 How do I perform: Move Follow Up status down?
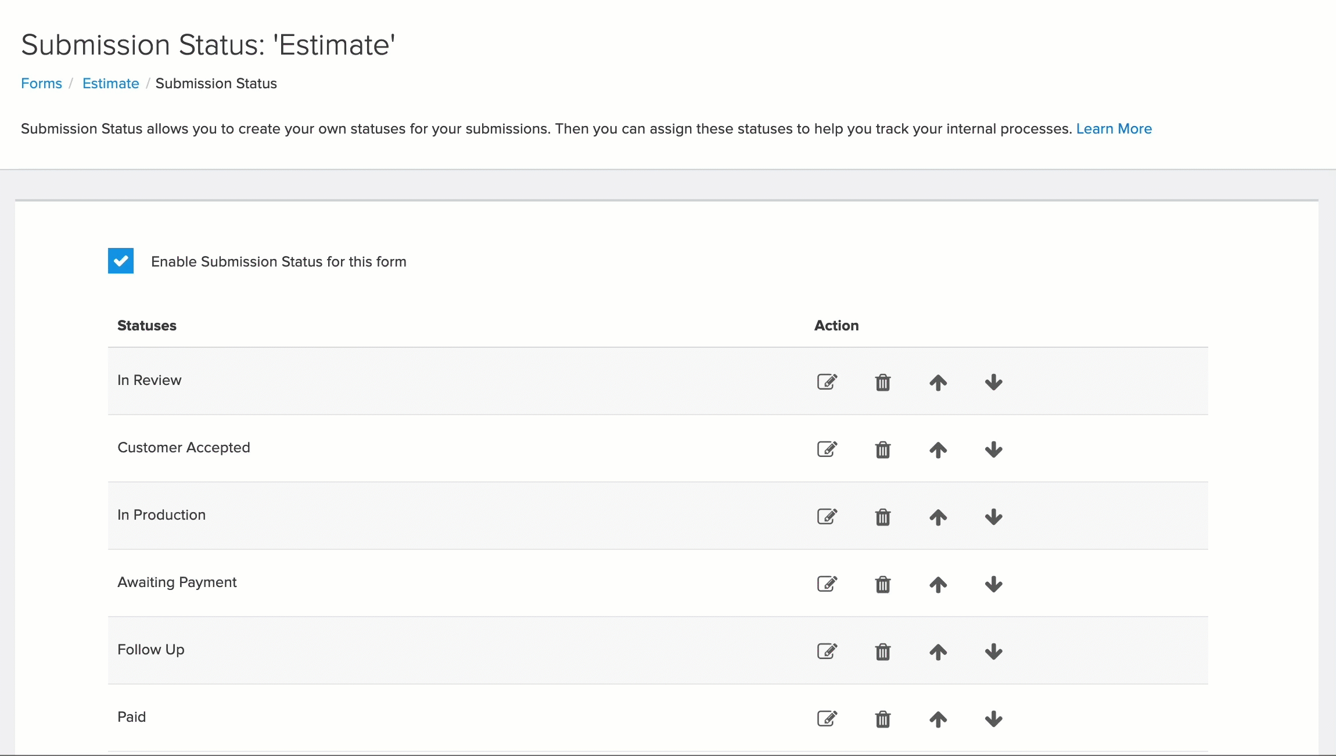tap(994, 651)
